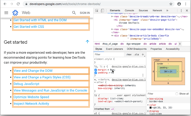This screenshot has width=191, height=116.
Task: Expand the devsite-page-nav-embedded nav node
Action: point(112,29)
